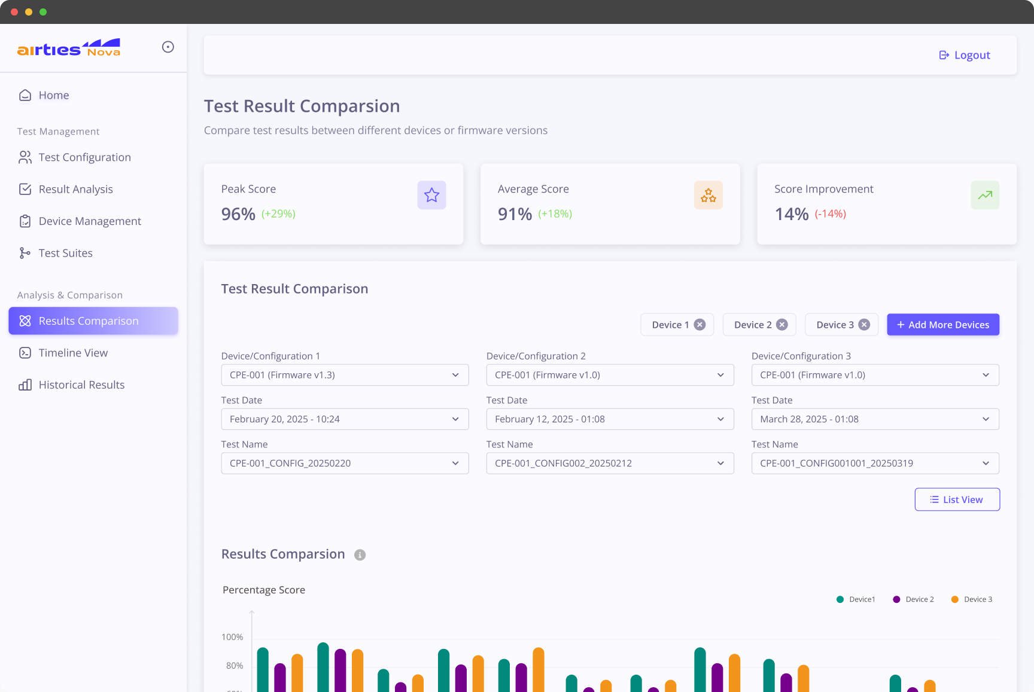This screenshot has height=692, width=1034.
Task: Remove Device 2 chip via x icon
Action: coord(782,325)
